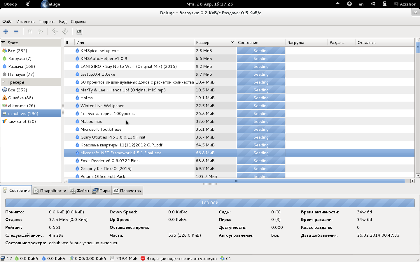Open Preferences from toolbar icon
Screen dimensions: 420x262
(79, 31)
